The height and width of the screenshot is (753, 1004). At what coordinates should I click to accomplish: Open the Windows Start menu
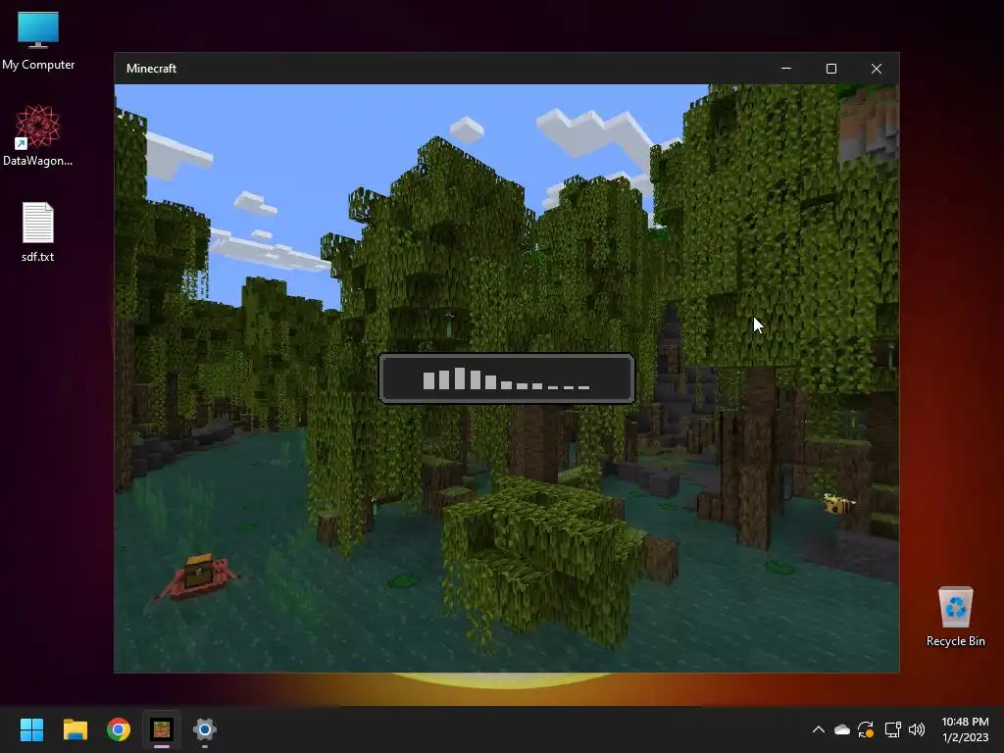[31, 729]
